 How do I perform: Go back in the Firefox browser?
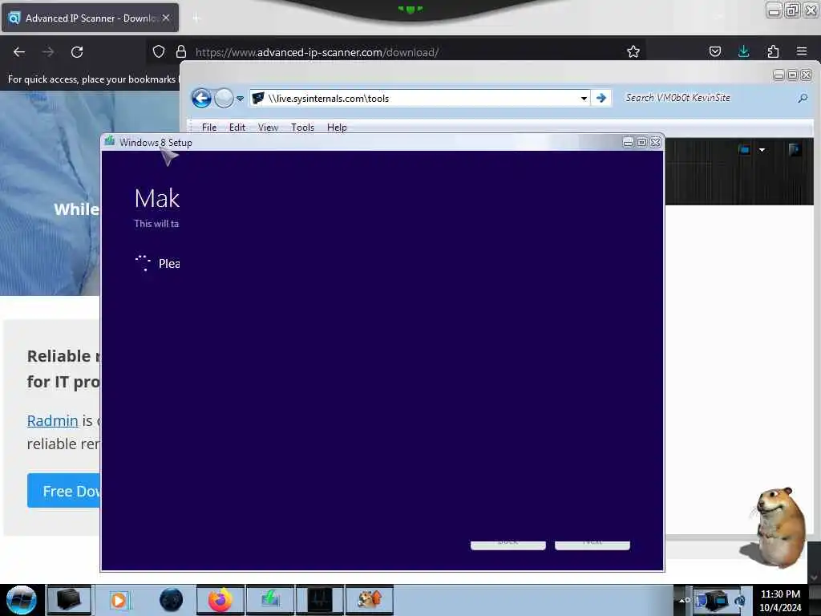pyautogui.click(x=19, y=52)
